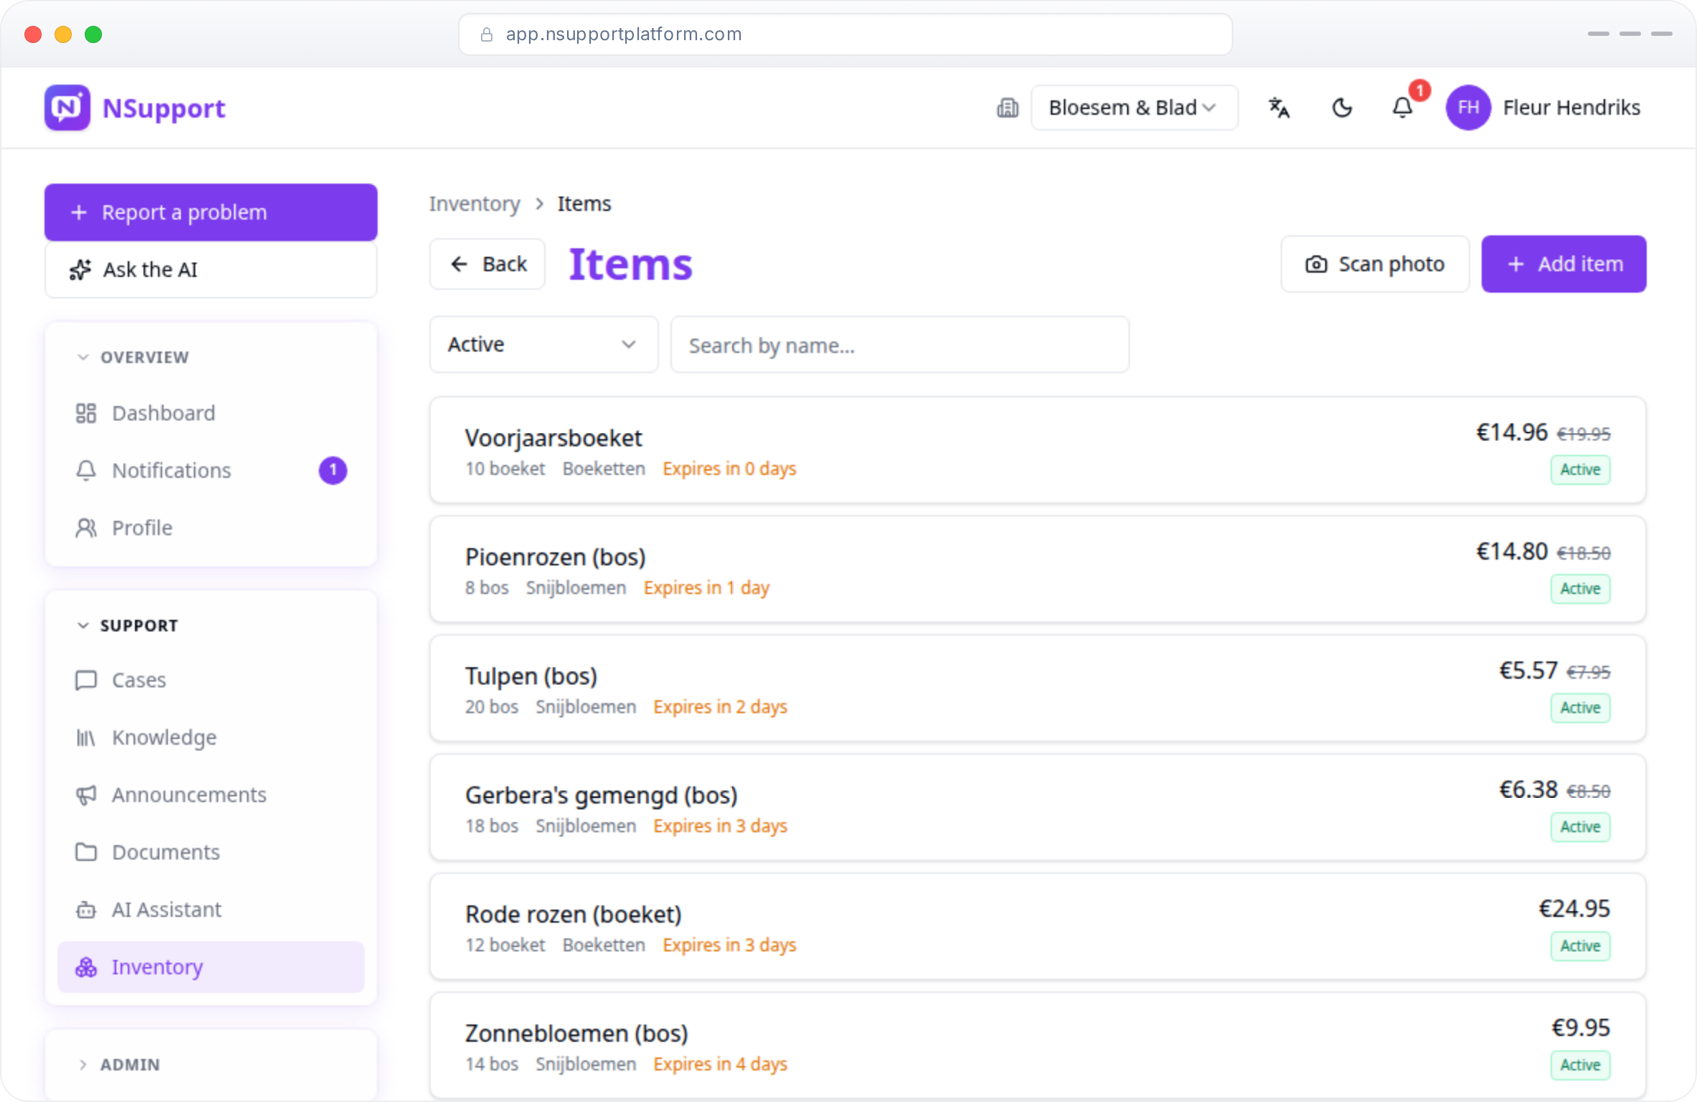Click the building organization icon
1697x1102 pixels.
(x=1008, y=108)
